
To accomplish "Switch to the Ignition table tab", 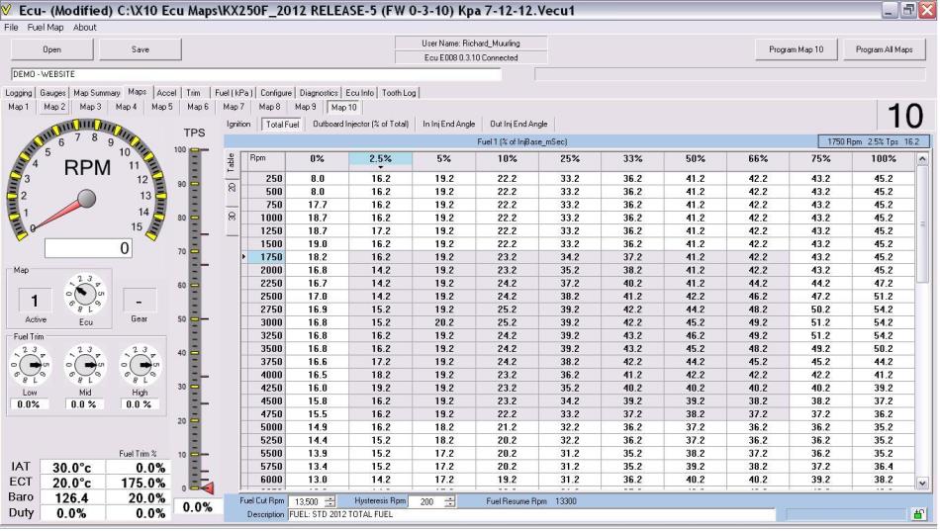I will [238, 124].
